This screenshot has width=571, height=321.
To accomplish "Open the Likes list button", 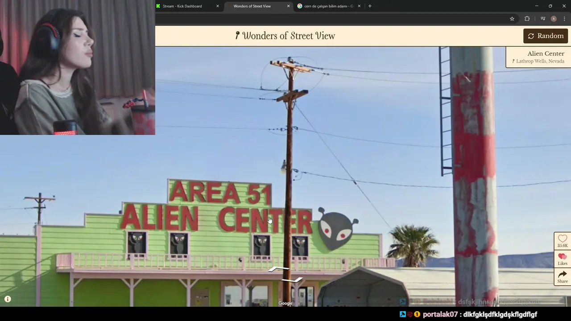I will (563, 259).
